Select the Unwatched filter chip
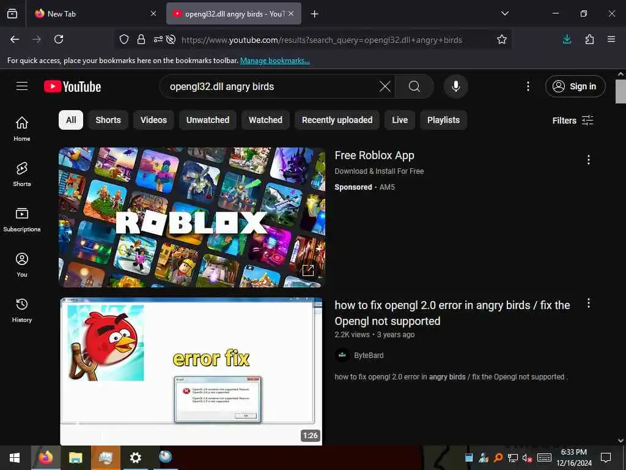The image size is (626, 470). click(208, 120)
